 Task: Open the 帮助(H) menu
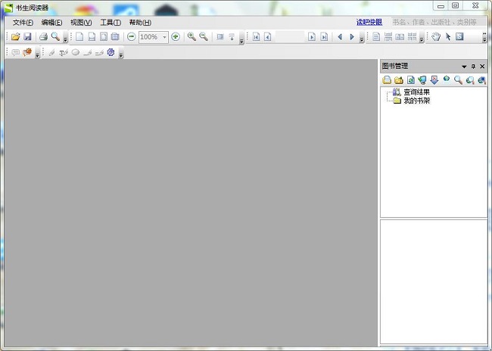pyautogui.click(x=140, y=23)
